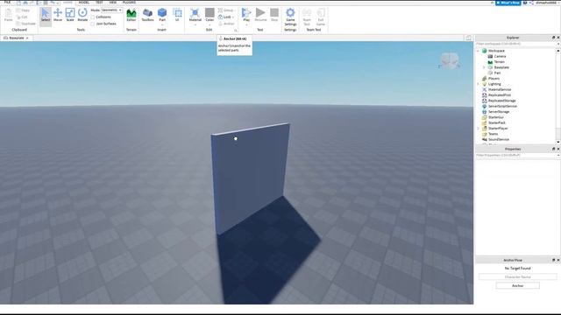Switch to the MODEL ribbon tab
This screenshot has height=315, width=561.
point(84,2)
